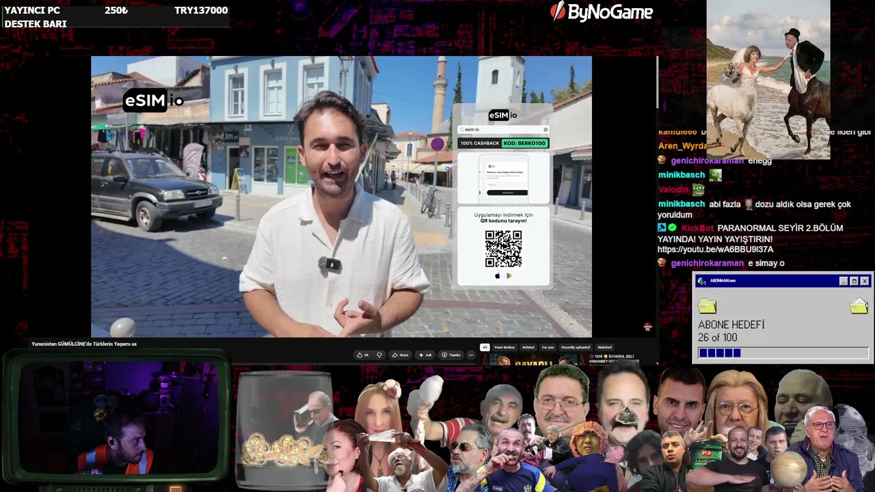Screen dimensions: 875x492
Task: Click the green emote in minikbasch's message
Action: [x=715, y=175]
